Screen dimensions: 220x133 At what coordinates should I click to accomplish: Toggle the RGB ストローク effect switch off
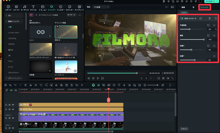click(x=182, y=18)
